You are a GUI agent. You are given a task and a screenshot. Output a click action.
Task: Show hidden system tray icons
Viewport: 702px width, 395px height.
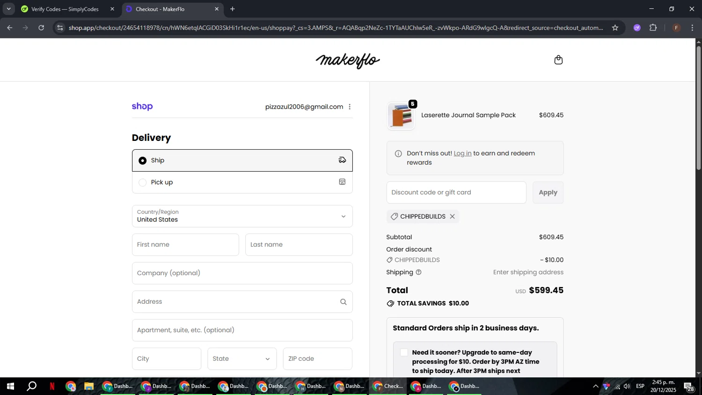(x=595, y=386)
